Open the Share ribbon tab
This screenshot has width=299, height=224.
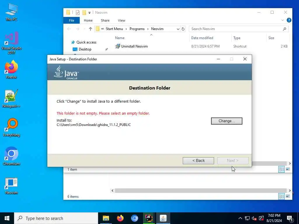click(x=105, y=20)
